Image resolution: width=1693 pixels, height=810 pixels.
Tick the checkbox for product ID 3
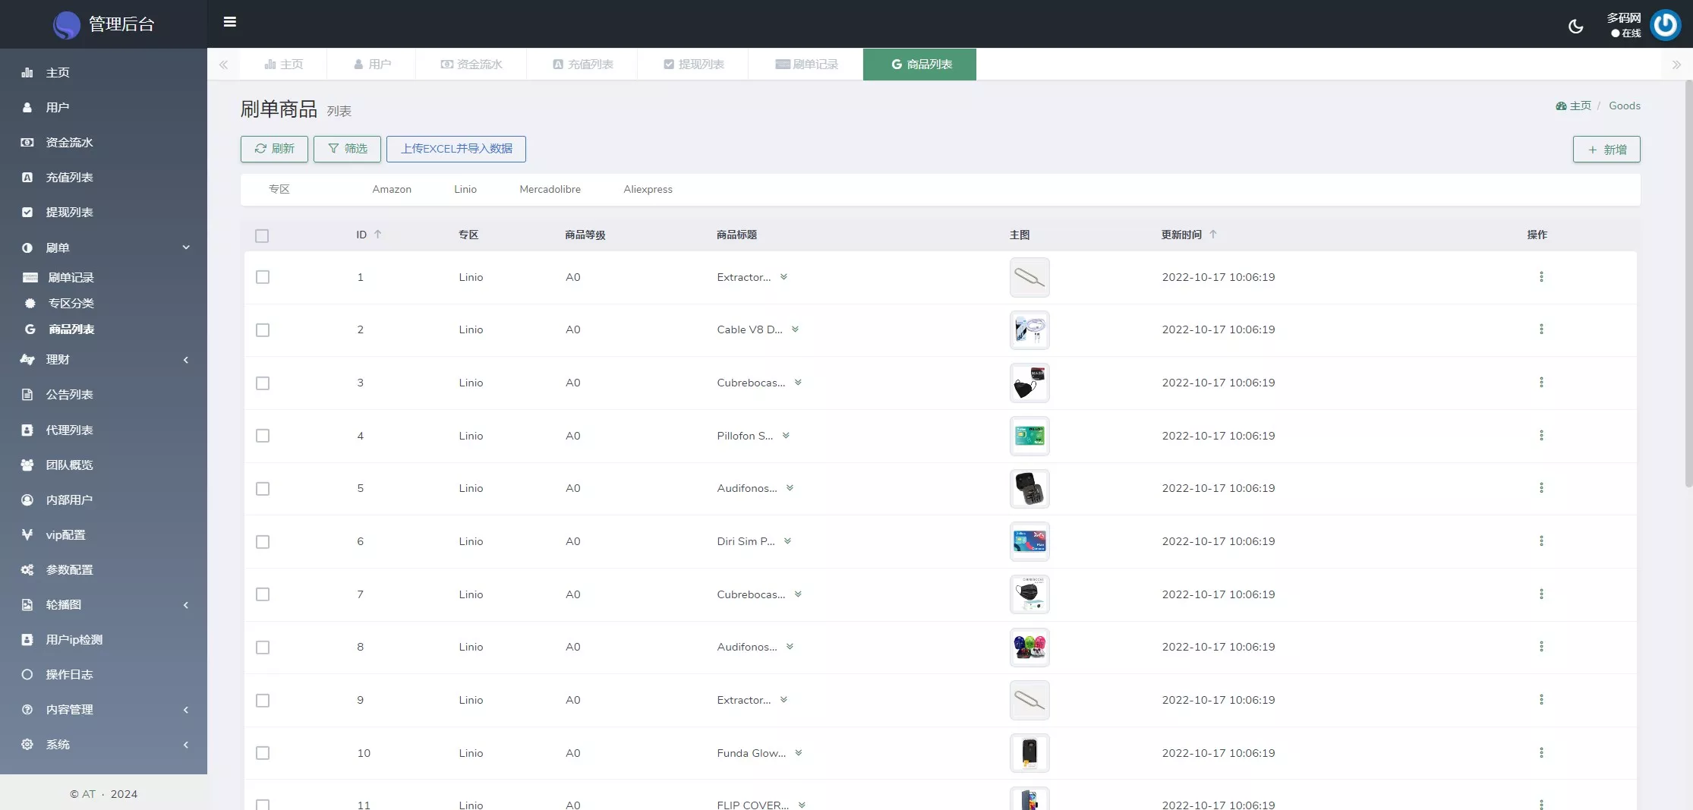tap(263, 383)
